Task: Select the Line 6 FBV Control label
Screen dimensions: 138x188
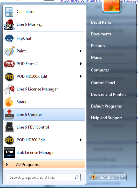Action: (33, 127)
